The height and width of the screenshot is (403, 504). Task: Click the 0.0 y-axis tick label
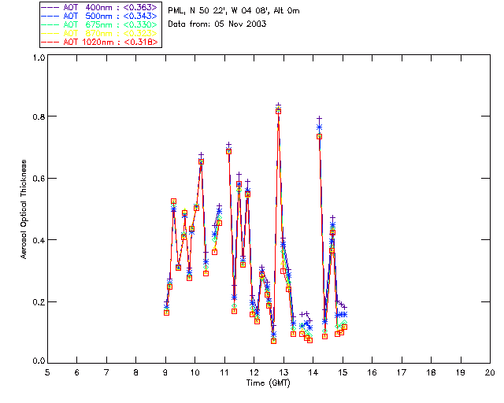[39, 361]
